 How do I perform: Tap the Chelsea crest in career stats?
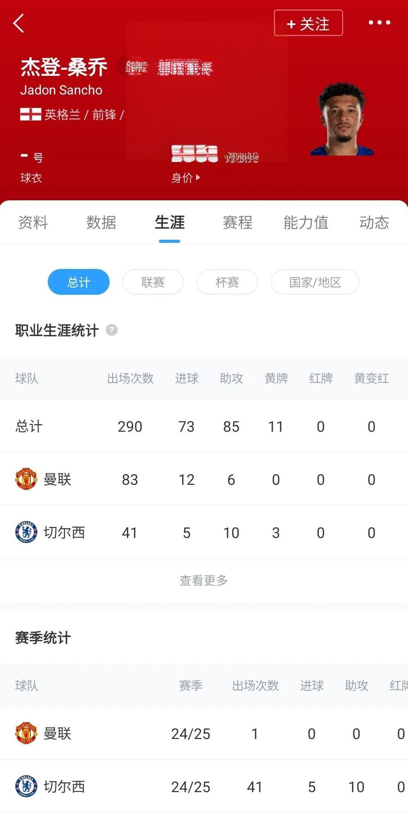tap(26, 532)
